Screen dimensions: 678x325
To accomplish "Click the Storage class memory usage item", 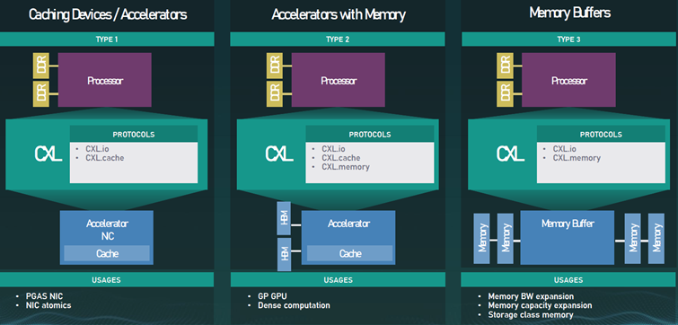I will (x=531, y=314).
